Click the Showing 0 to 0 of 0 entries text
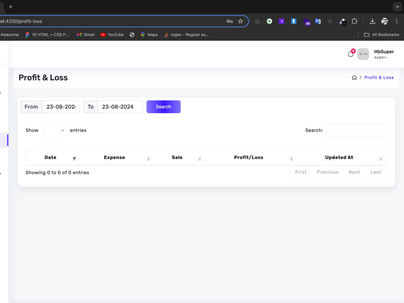Viewport: 404px width, 303px height. click(x=57, y=173)
